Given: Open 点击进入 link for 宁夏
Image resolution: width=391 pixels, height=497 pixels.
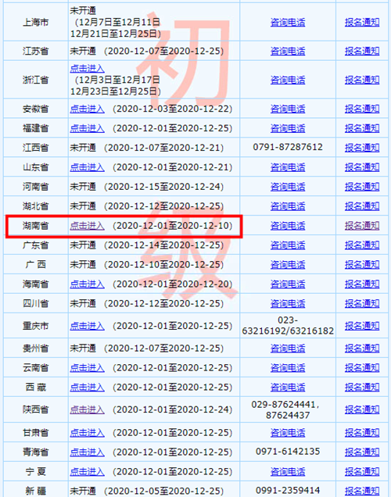Looking at the screenshot, I should point(88,472).
